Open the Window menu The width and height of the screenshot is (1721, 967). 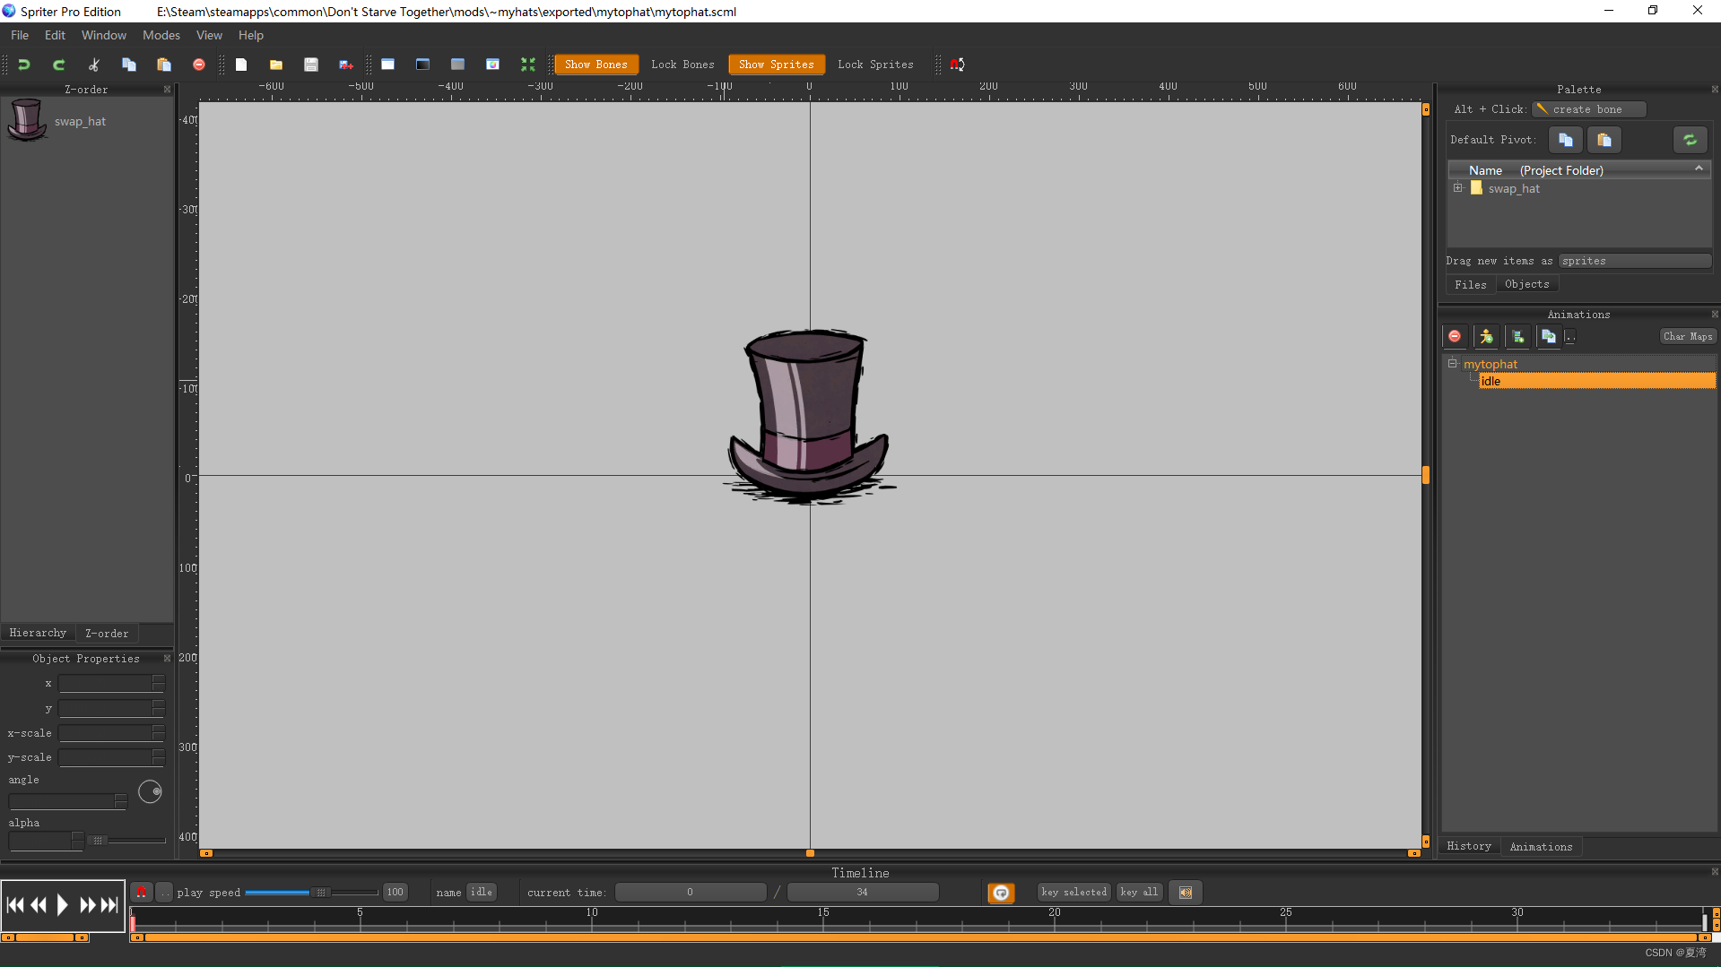(104, 35)
